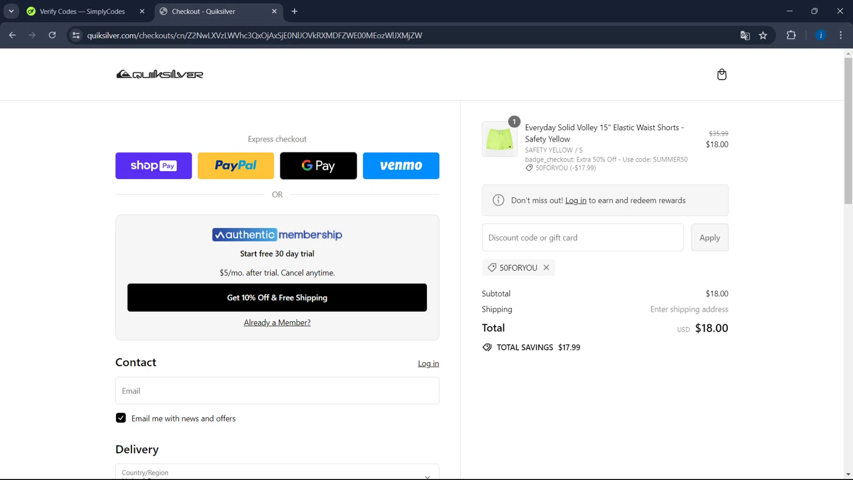Click the Apply discount button

[x=710, y=238]
